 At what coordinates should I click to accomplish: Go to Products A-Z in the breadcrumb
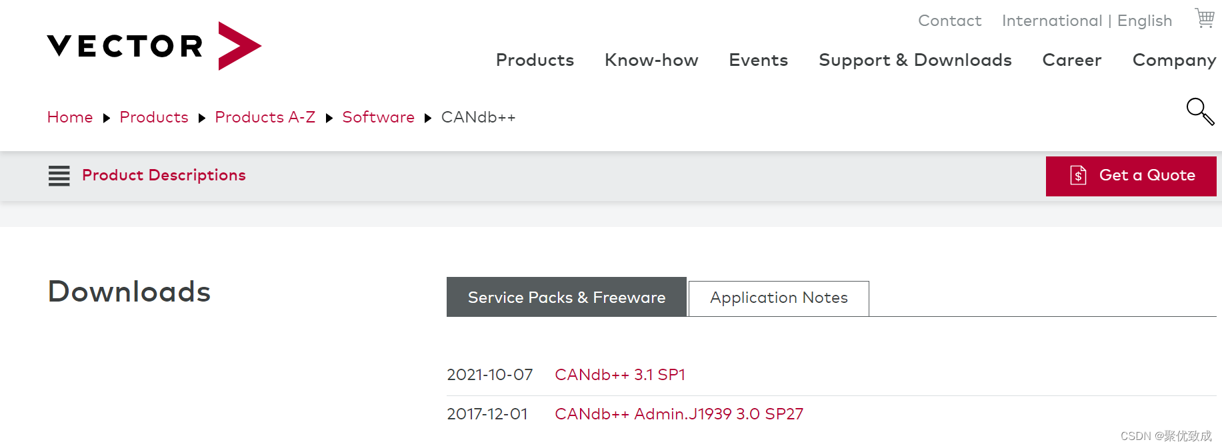(265, 117)
